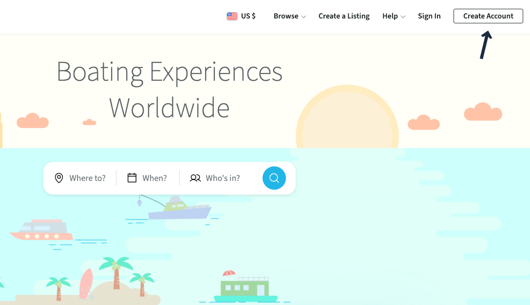This screenshot has width=530, height=305.
Task: Click the Browse chevron arrow
Action: point(303,17)
